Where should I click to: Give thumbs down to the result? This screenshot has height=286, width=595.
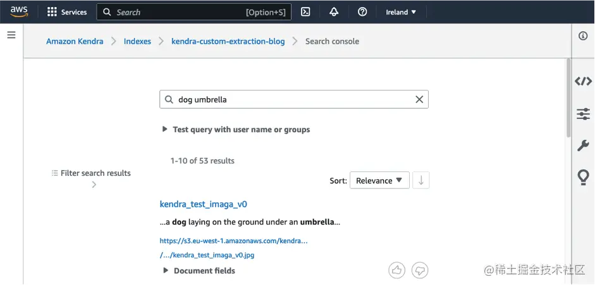[x=420, y=270]
